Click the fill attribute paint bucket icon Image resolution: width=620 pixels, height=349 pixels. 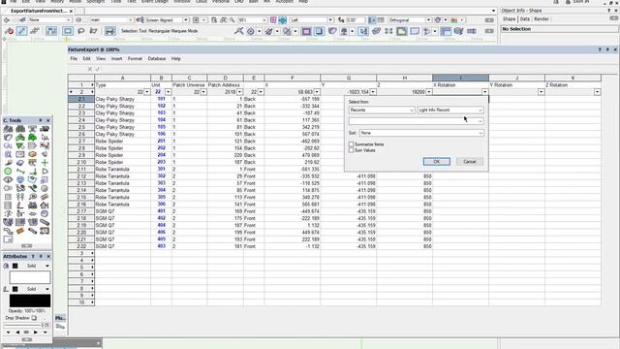click(6, 266)
